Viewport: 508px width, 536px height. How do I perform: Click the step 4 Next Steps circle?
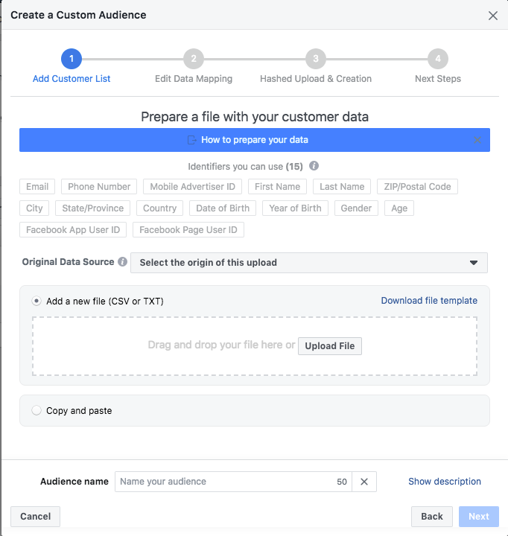click(x=438, y=59)
